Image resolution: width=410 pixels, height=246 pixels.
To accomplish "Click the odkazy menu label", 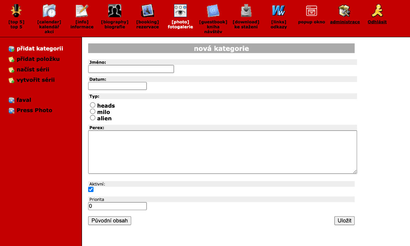I will (279, 27).
